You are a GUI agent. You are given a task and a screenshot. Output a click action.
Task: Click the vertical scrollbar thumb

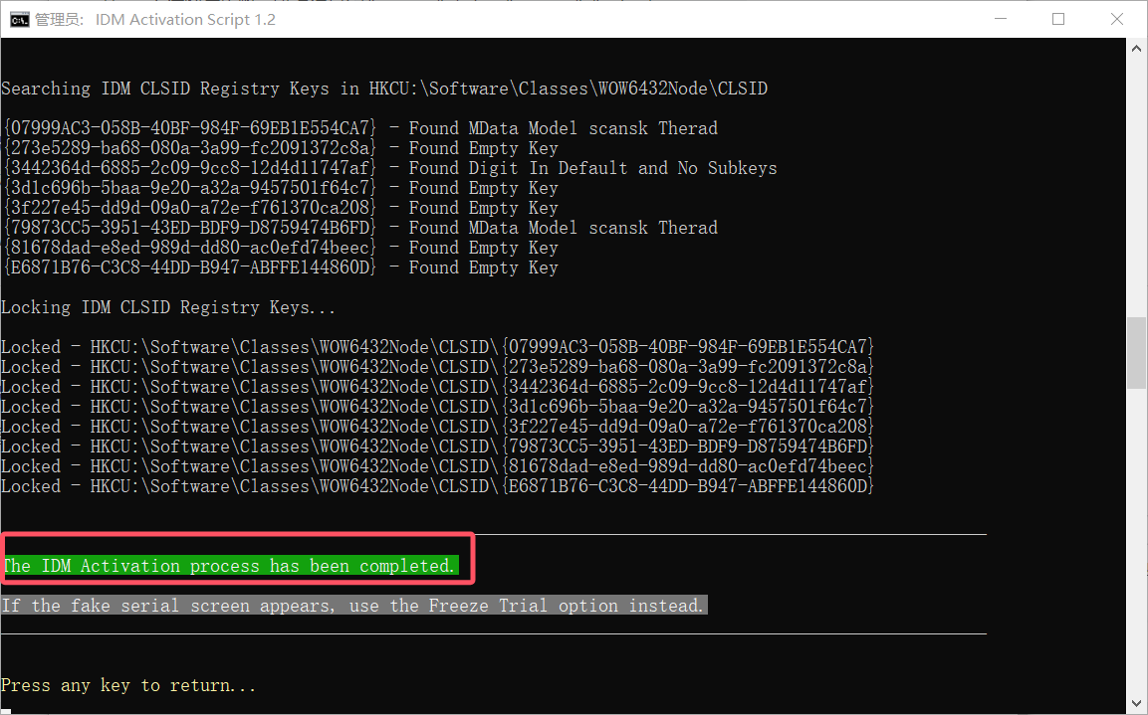[x=1136, y=353]
